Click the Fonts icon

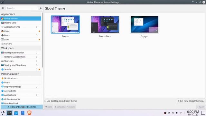pyautogui.click(x=2, y=35)
